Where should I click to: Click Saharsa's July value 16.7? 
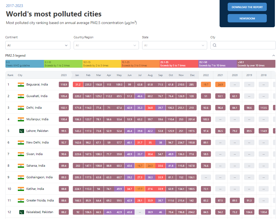tap(140, 166)
